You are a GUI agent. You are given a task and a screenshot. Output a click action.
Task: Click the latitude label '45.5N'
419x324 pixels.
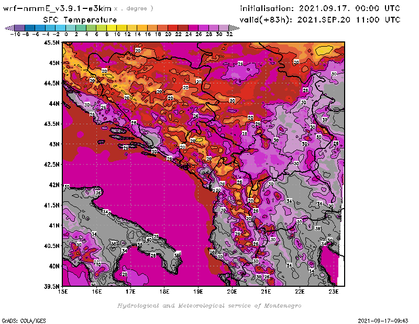[x=51, y=42]
